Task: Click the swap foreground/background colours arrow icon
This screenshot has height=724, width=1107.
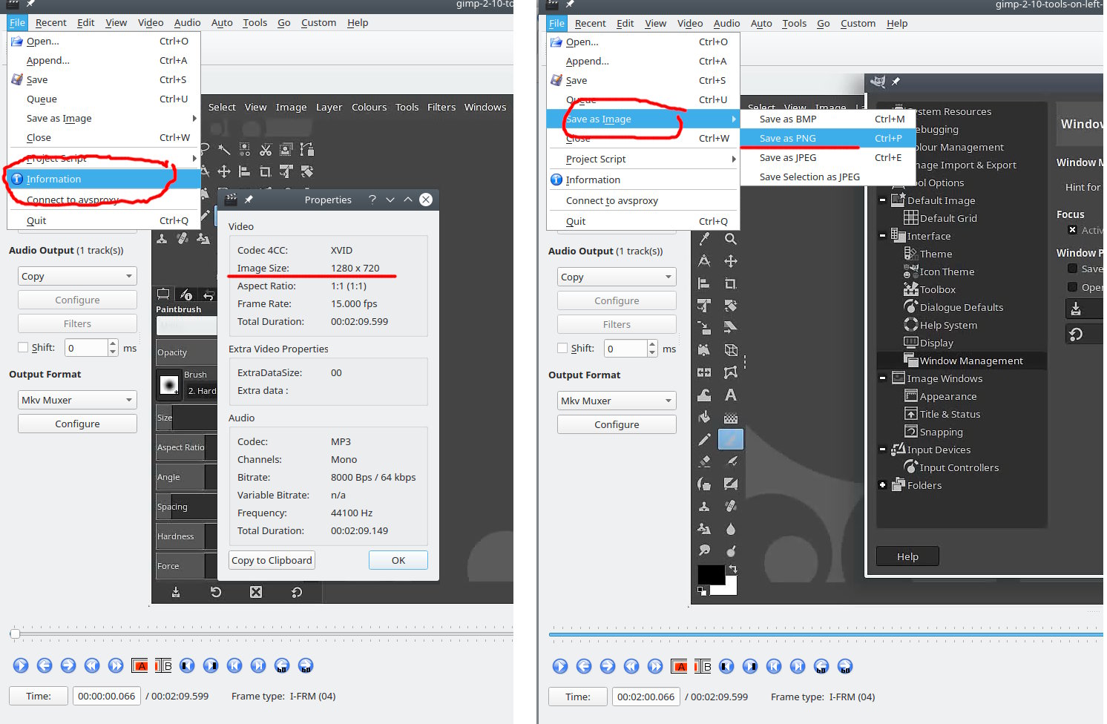Action: click(x=733, y=569)
